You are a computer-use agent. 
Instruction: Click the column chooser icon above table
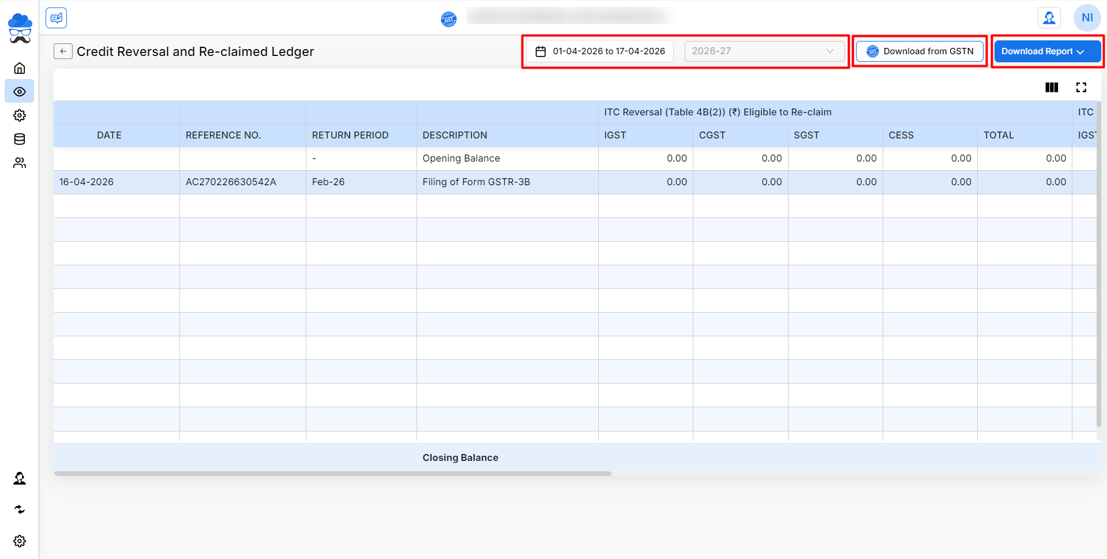[x=1052, y=87]
